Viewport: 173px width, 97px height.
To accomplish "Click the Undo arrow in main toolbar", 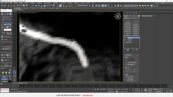I will [2, 6].
